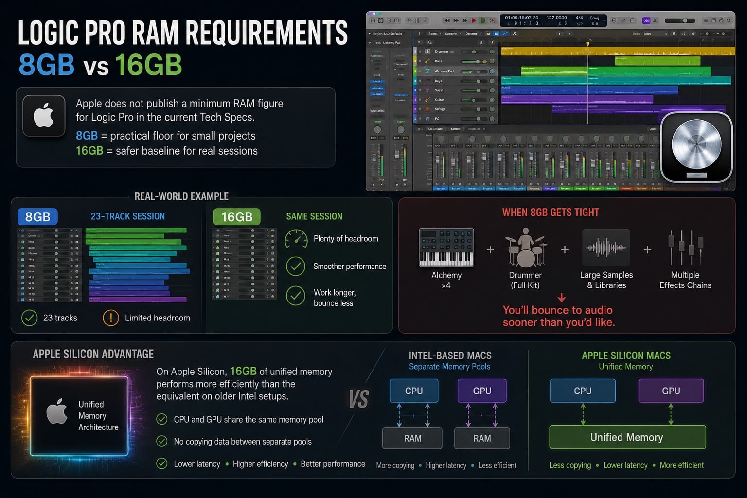This screenshot has width=747, height=498.
Task: Expand the Region: MIDI Defaults disclosure triangle
Action: click(370, 34)
